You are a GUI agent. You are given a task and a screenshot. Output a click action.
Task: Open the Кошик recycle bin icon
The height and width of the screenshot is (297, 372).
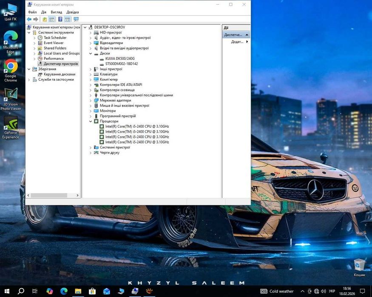click(359, 268)
